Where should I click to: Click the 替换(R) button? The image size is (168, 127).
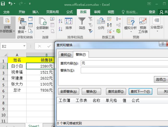tap(91, 91)
